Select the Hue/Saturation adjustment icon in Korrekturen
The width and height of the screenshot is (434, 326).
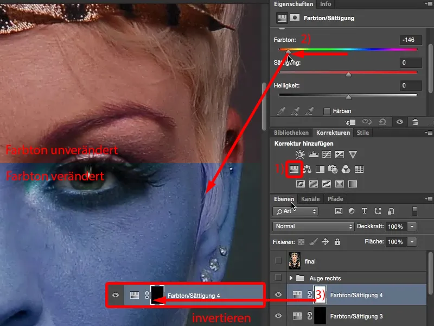pyautogui.click(x=293, y=169)
